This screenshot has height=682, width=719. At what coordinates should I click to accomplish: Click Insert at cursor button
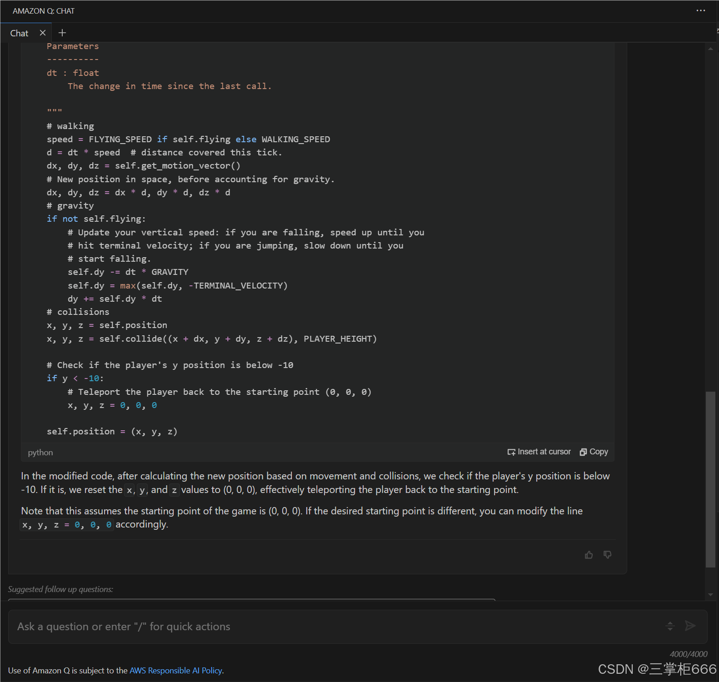pyautogui.click(x=539, y=452)
